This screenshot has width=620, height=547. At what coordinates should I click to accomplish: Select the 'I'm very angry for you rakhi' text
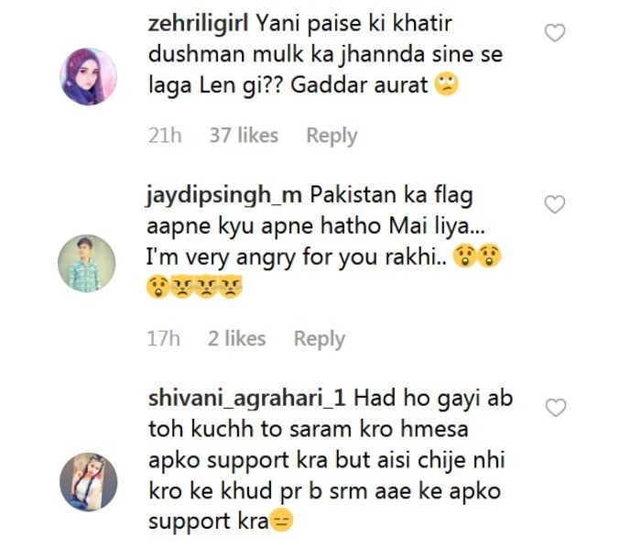point(297,257)
